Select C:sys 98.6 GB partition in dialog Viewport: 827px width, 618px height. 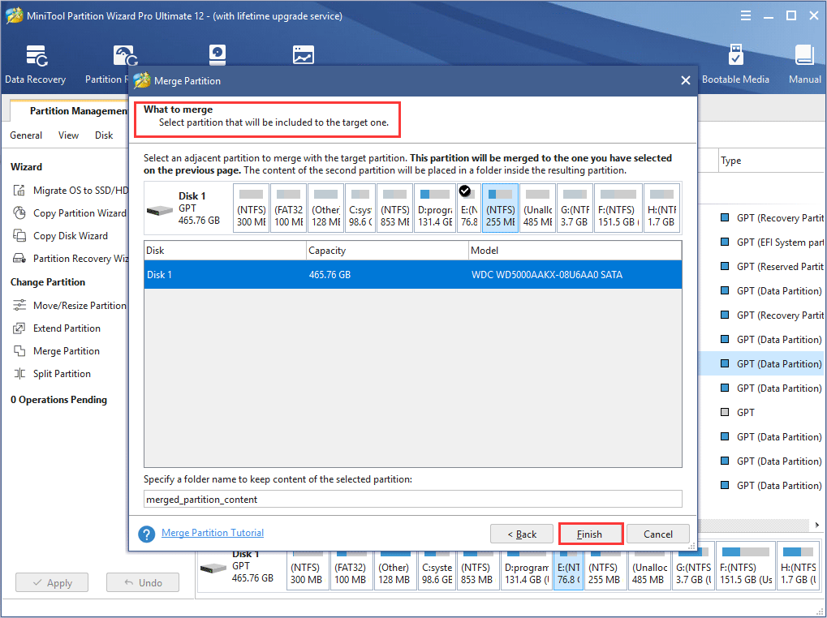coord(360,208)
